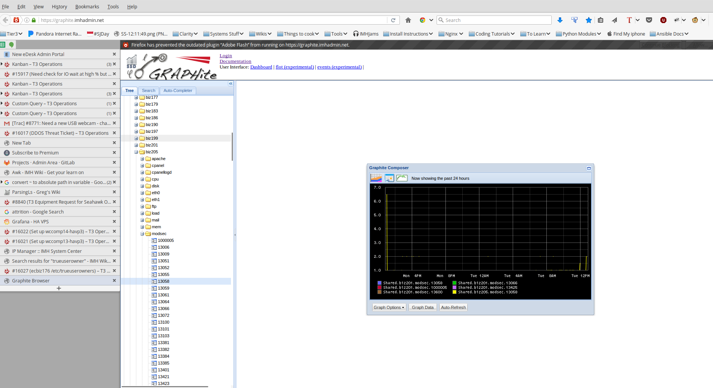Click the Firefox home icon
Viewport: 713px width, 388px height.
click(408, 20)
